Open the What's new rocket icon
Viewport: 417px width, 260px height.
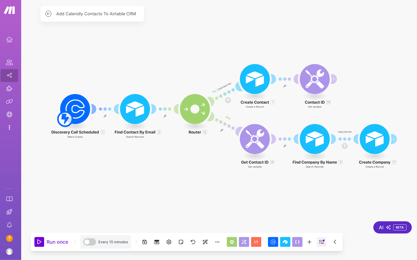coord(9,212)
